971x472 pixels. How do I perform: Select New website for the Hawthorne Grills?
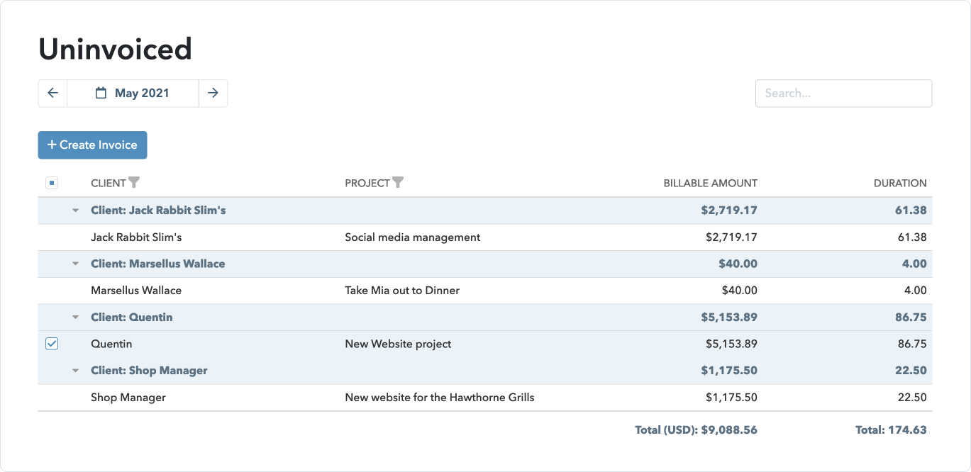(440, 398)
